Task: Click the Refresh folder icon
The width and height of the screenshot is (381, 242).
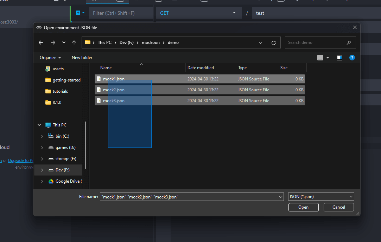Action: click(273, 43)
